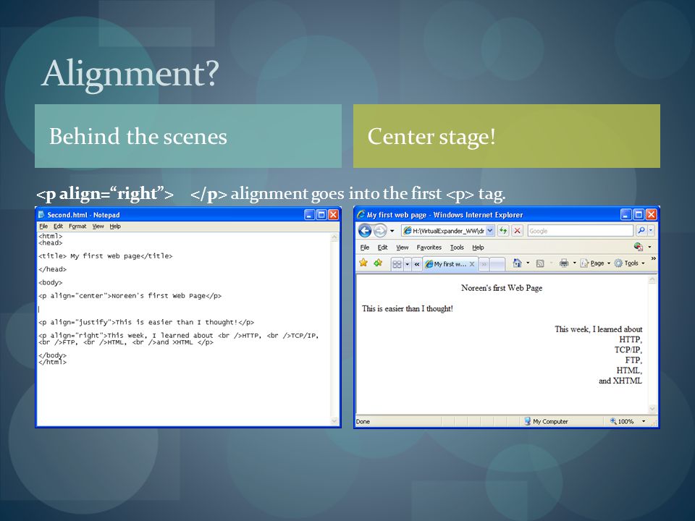The width and height of the screenshot is (695, 521).
Task: Open Help menu in Notepad window
Action: [115, 226]
